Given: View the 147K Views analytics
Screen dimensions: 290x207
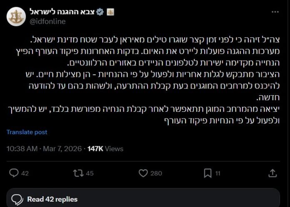Looking at the screenshot, I should [105, 148].
